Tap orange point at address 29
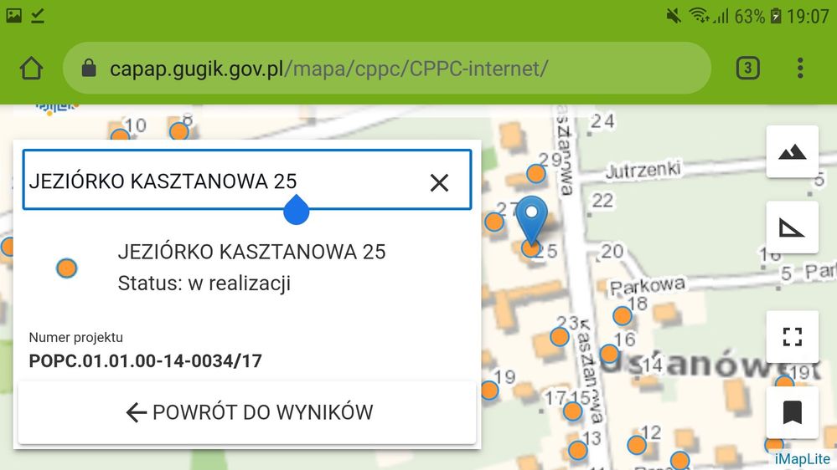 point(536,174)
